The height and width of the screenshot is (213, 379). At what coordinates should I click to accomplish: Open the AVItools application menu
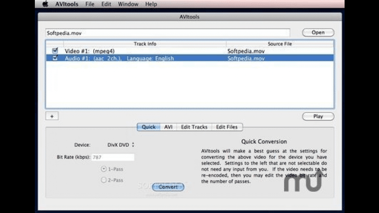point(67,4)
